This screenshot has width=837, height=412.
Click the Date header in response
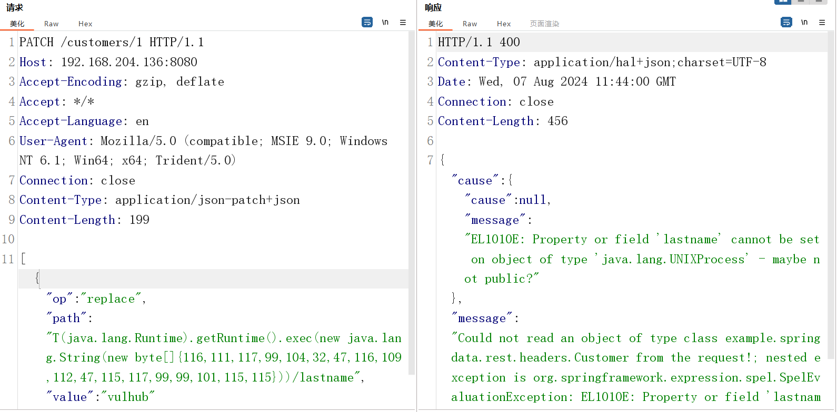tap(557, 81)
